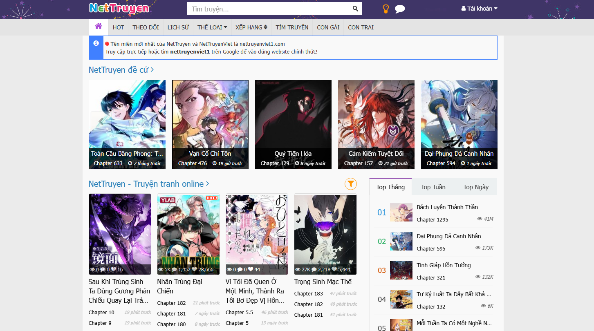Open the HOT menu item
594x331 pixels.
tap(118, 27)
